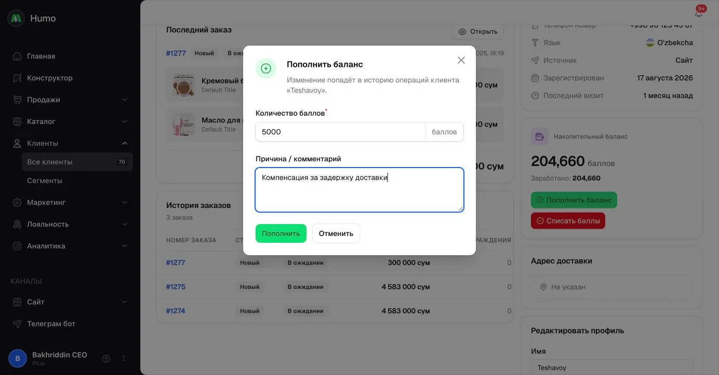Viewport: 719px width, 375px height.
Task: Open the Сегменты menu item
Action: [x=77, y=180]
